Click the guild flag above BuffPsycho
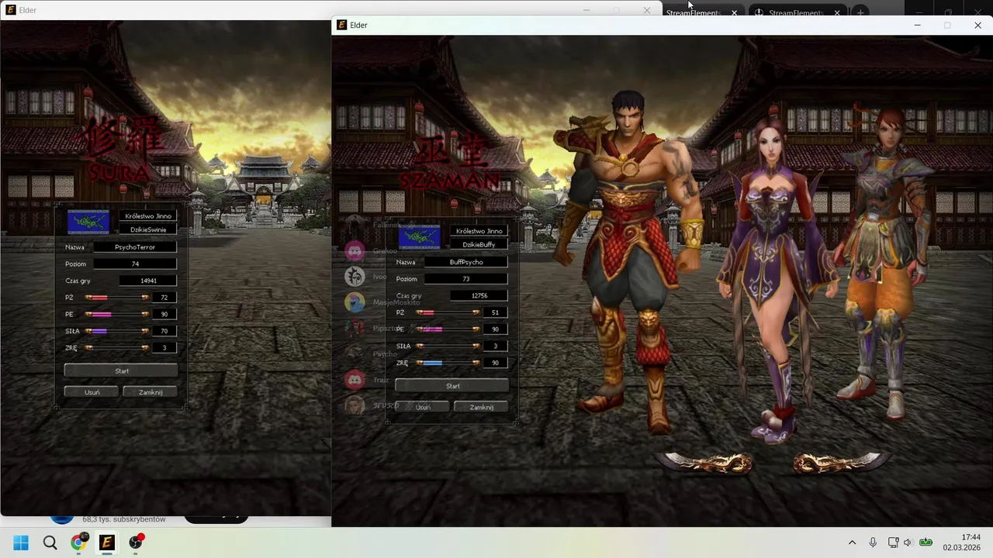Image resolution: width=993 pixels, height=558 pixels. [419, 236]
